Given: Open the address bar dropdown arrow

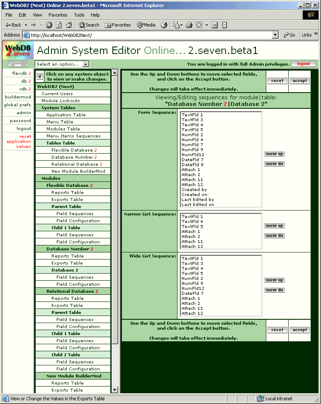Looking at the screenshot, I should (x=275, y=35).
